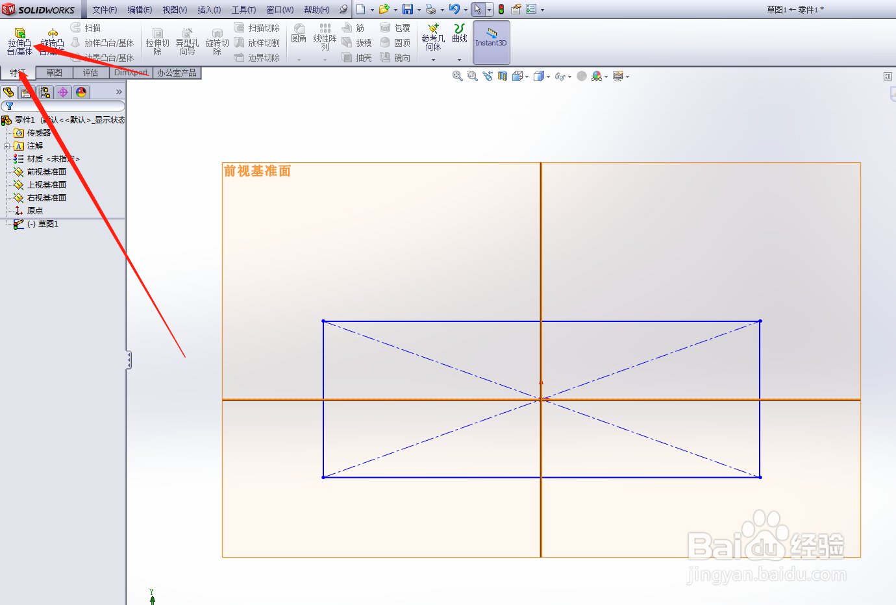Screen dimensions: 896x605
Task: Click the Curves (曲线) tool
Action: click(x=460, y=34)
